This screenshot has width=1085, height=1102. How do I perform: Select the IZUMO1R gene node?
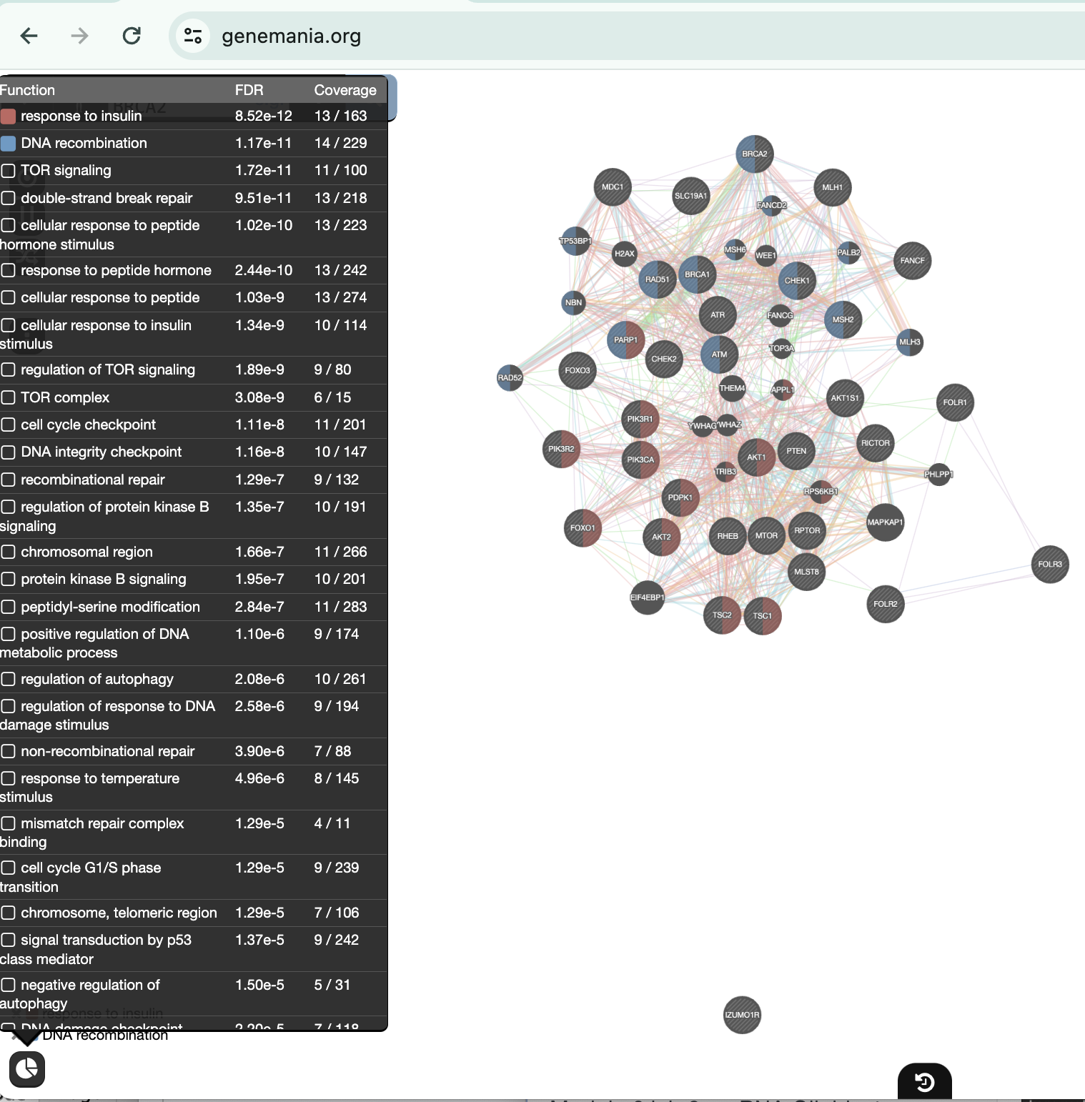click(742, 1015)
